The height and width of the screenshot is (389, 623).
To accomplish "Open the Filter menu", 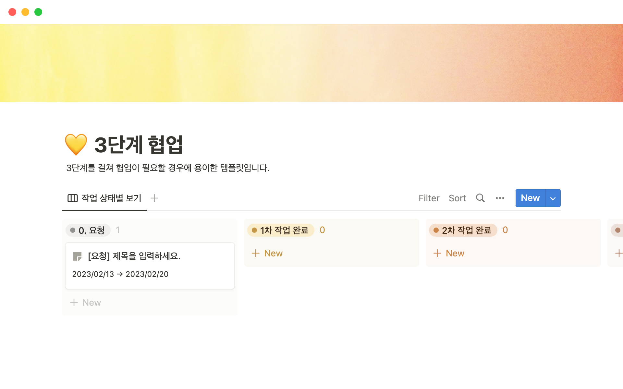I will pos(429,198).
